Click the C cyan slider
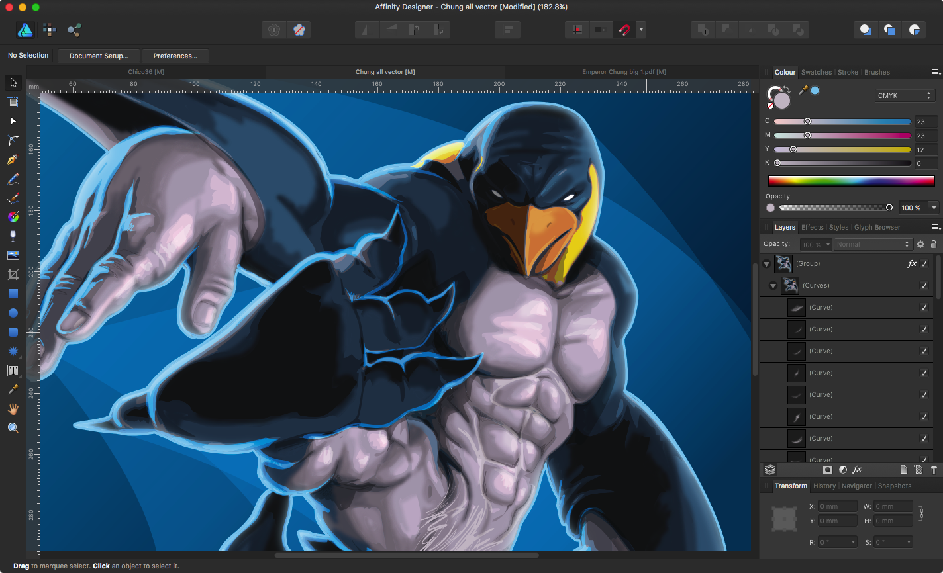The width and height of the screenshot is (943, 573). tap(842, 121)
